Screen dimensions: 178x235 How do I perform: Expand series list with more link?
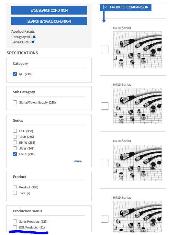click(78, 161)
